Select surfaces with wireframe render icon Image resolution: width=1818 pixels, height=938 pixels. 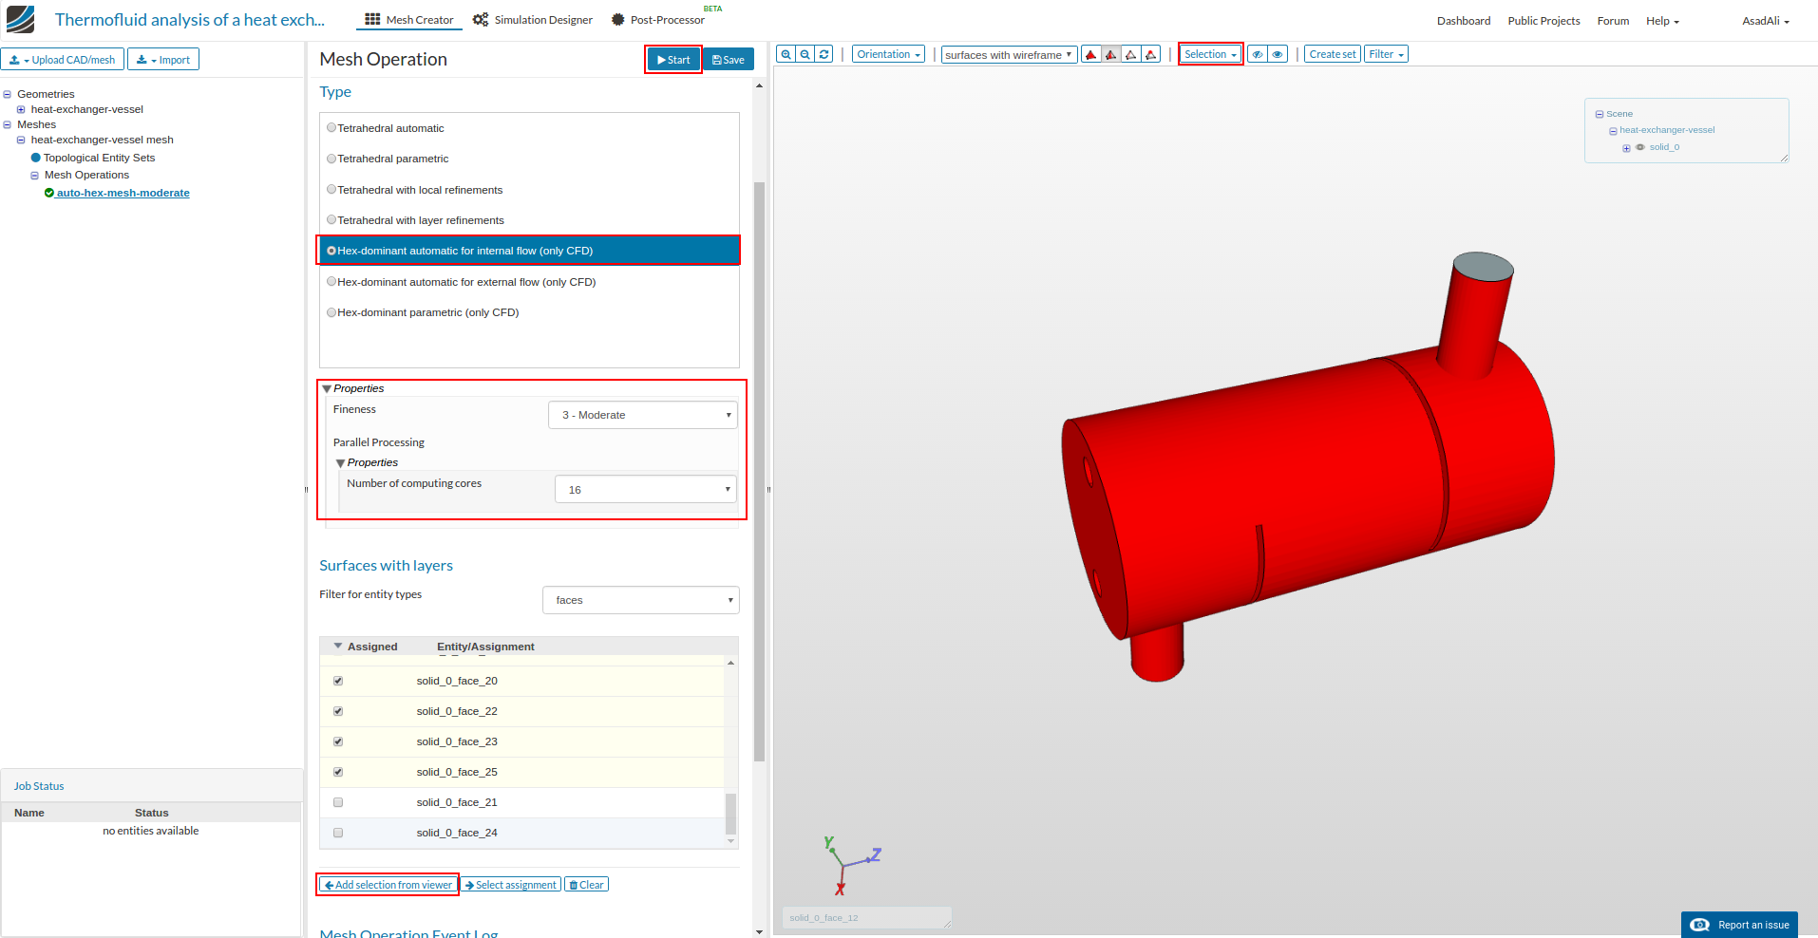[1111, 54]
